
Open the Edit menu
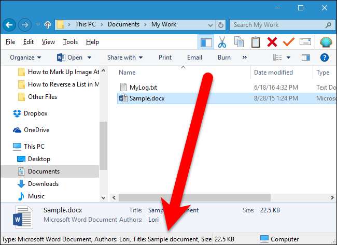coord(29,42)
